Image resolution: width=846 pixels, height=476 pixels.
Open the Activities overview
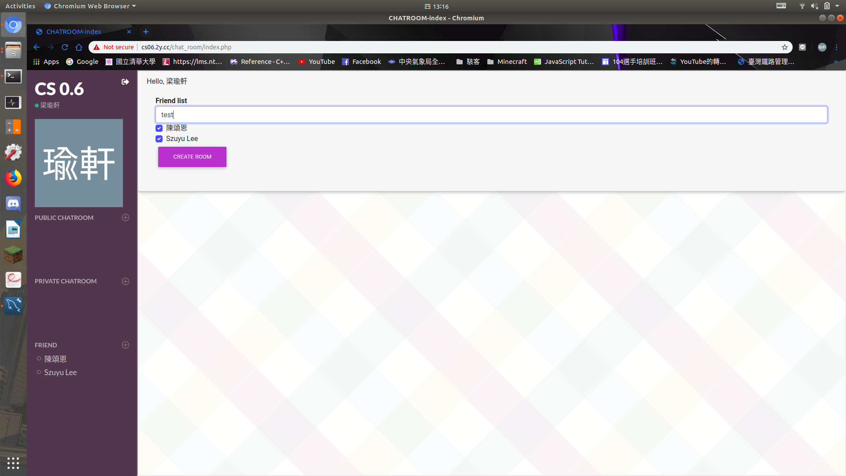tap(20, 6)
